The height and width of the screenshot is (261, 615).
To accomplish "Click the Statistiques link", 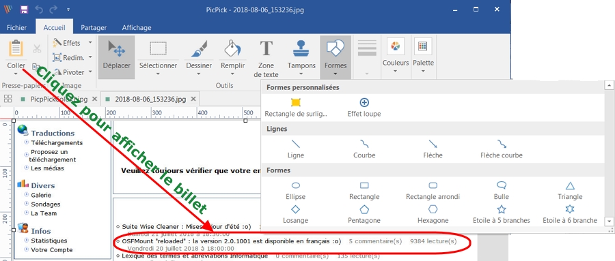I will click(49, 241).
